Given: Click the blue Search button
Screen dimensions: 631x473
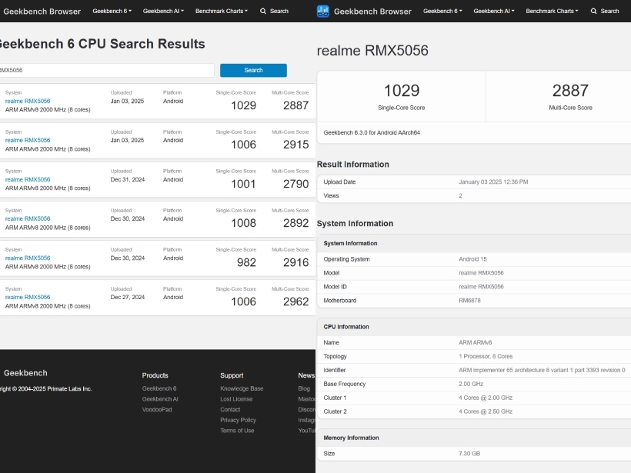Looking at the screenshot, I should tap(253, 71).
